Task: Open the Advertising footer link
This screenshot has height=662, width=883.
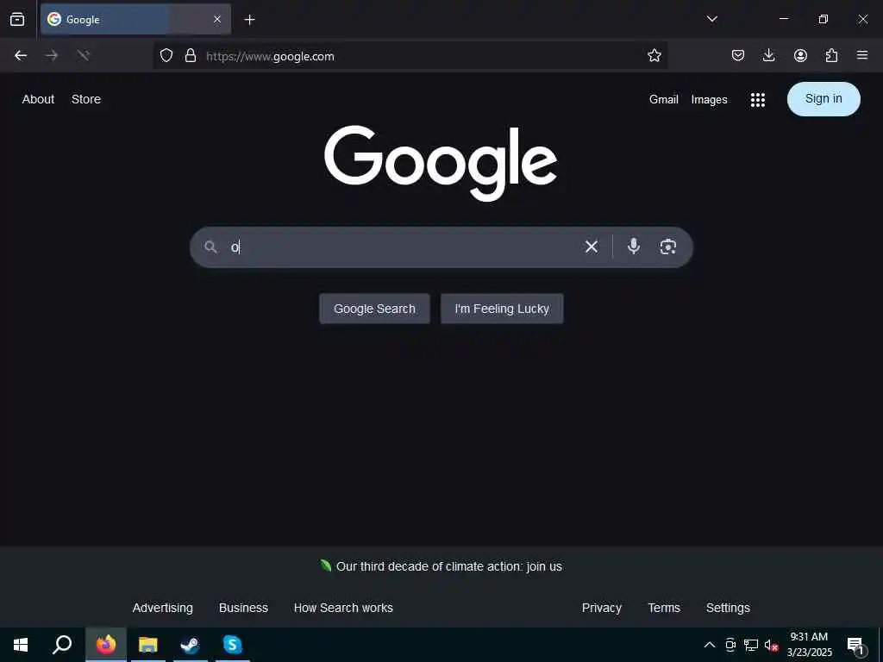Action: (163, 608)
